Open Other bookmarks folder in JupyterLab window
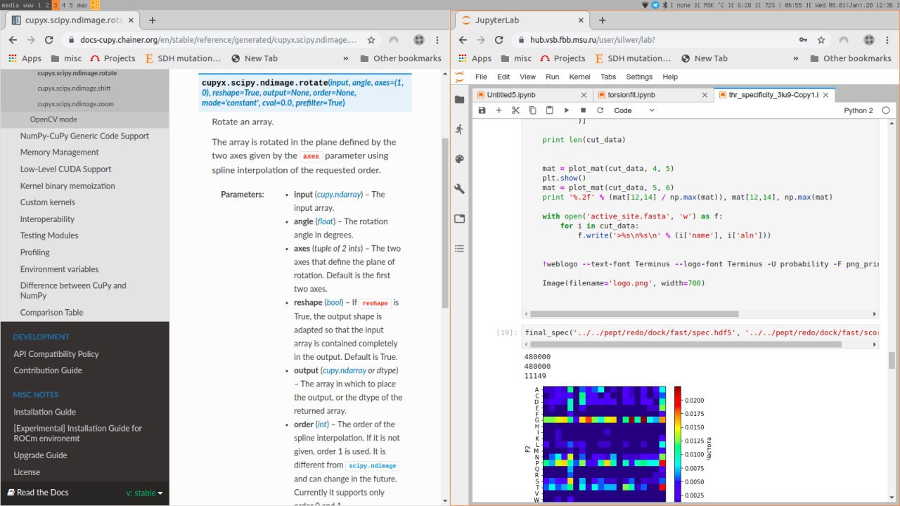Image resolution: width=900 pixels, height=506 pixels. click(850, 58)
